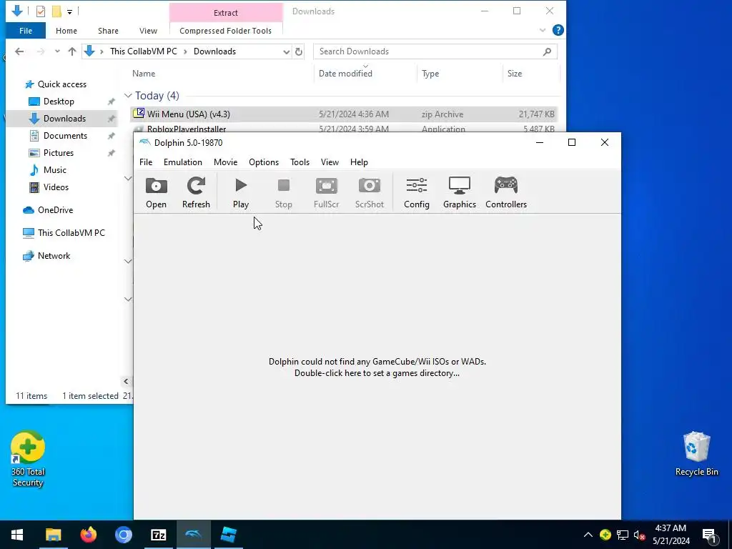
Task: Expand the Explorer ribbon chevron
Action: pyautogui.click(x=543, y=30)
